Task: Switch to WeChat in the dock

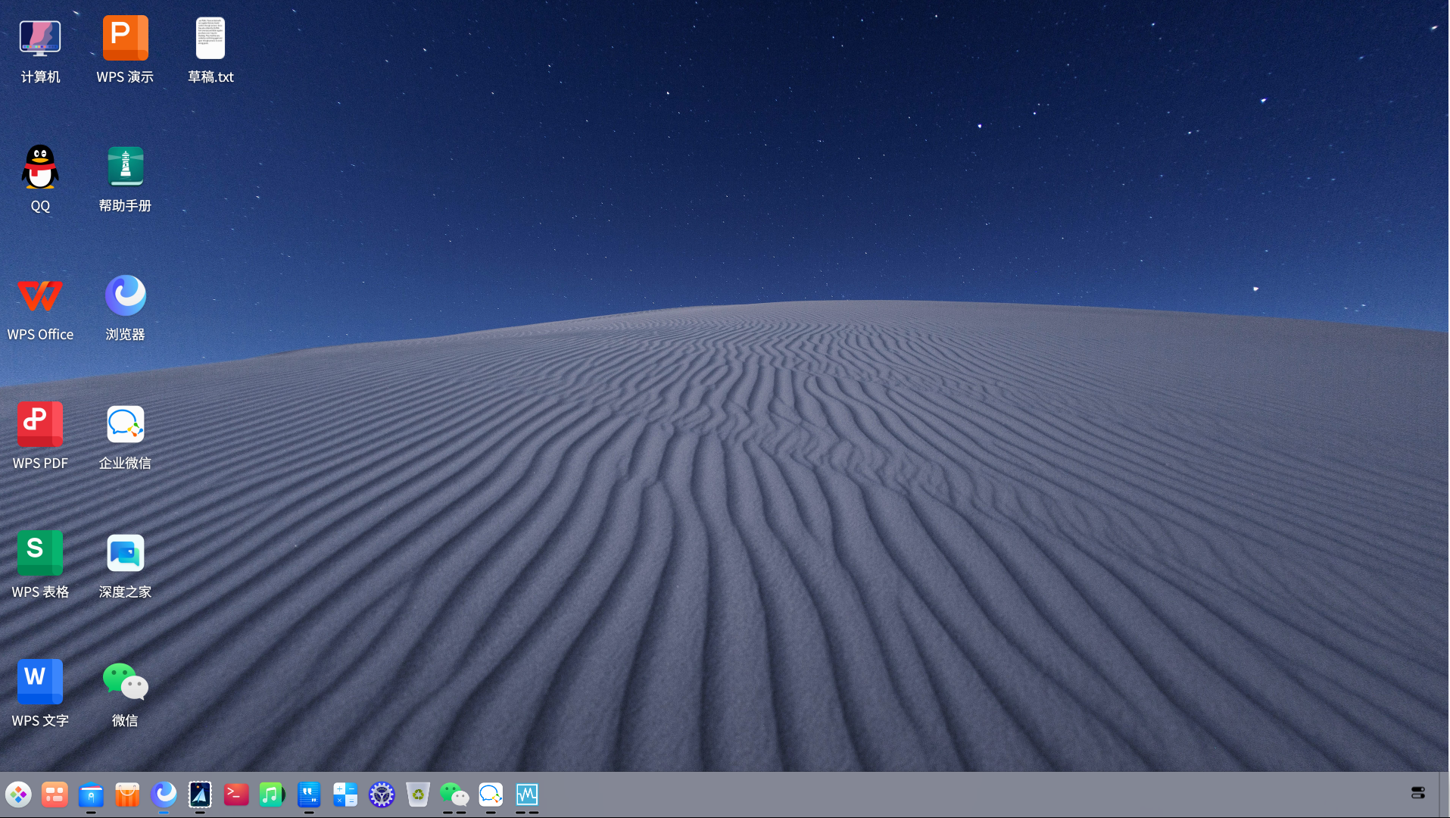Action: click(x=454, y=795)
